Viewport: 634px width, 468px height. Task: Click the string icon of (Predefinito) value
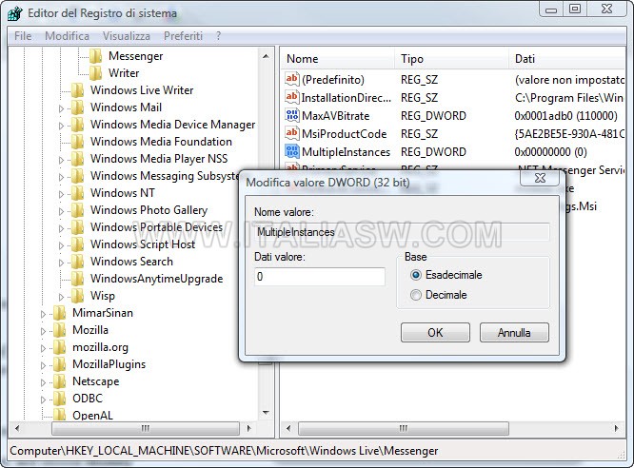(x=292, y=79)
